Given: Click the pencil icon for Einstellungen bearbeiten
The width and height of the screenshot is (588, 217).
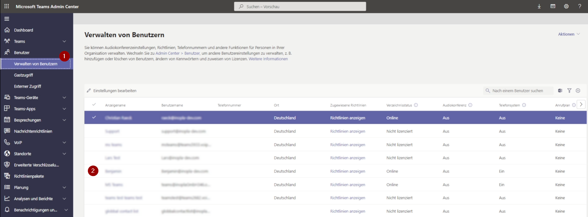Looking at the screenshot, I should coord(89,91).
